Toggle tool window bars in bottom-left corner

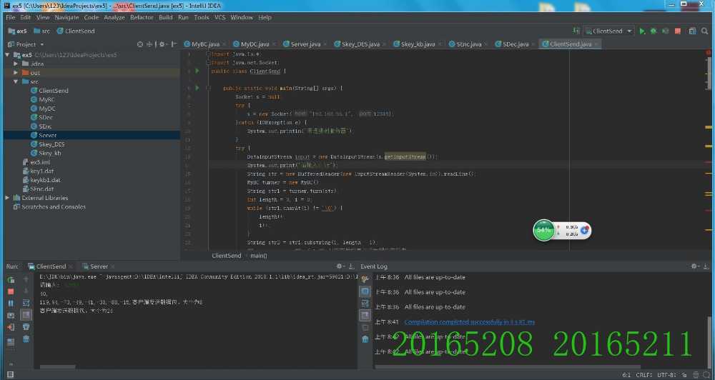(x=10, y=374)
